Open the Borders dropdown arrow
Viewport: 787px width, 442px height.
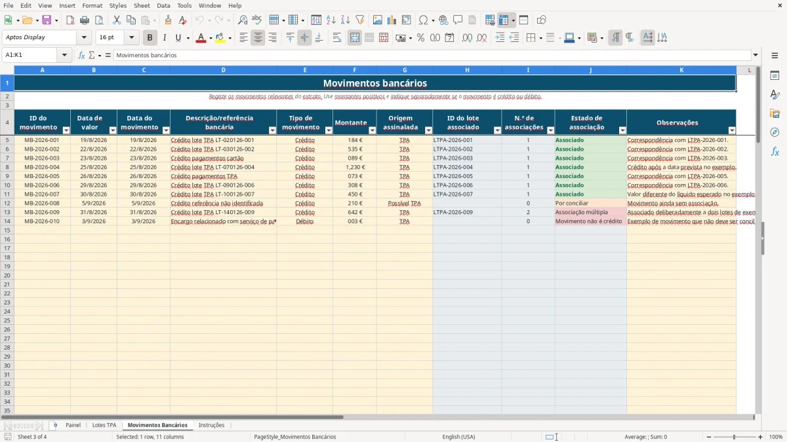[x=542, y=38]
